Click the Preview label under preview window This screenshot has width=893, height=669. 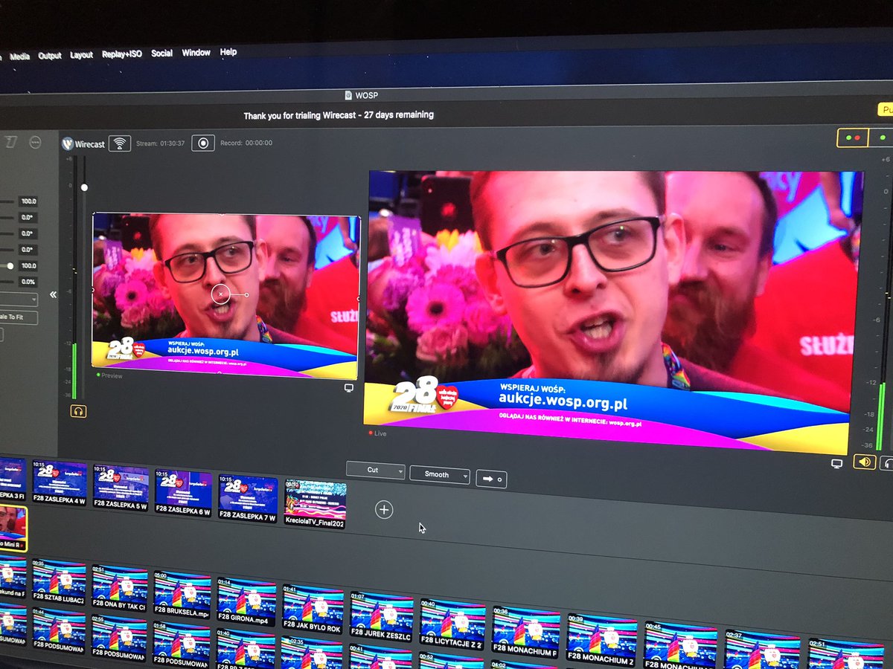point(109,375)
